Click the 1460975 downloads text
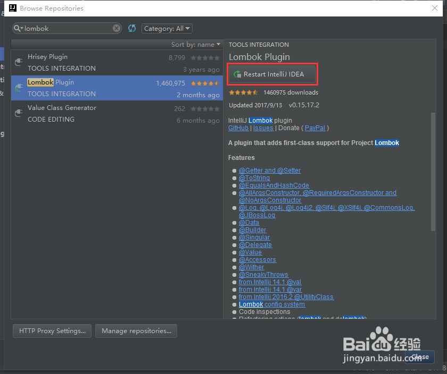447x374 pixels. [x=291, y=92]
